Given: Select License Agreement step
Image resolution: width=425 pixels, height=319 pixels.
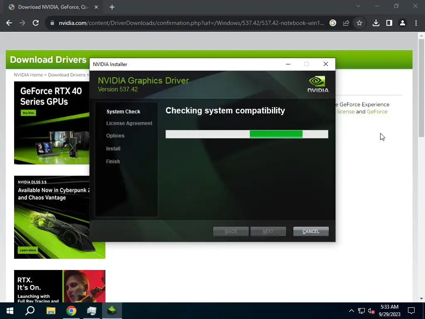Looking at the screenshot, I should click(129, 123).
